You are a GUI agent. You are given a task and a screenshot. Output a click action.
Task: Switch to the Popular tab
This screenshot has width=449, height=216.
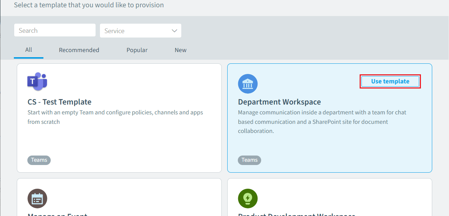click(x=137, y=50)
